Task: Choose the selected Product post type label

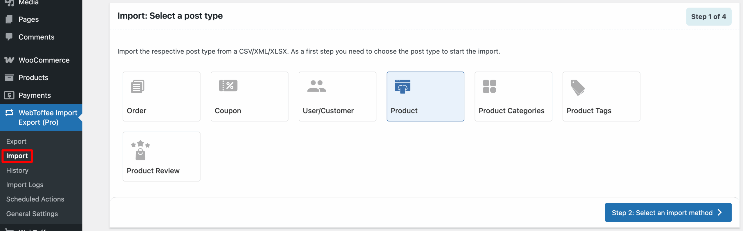Action: (x=404, y=111)
